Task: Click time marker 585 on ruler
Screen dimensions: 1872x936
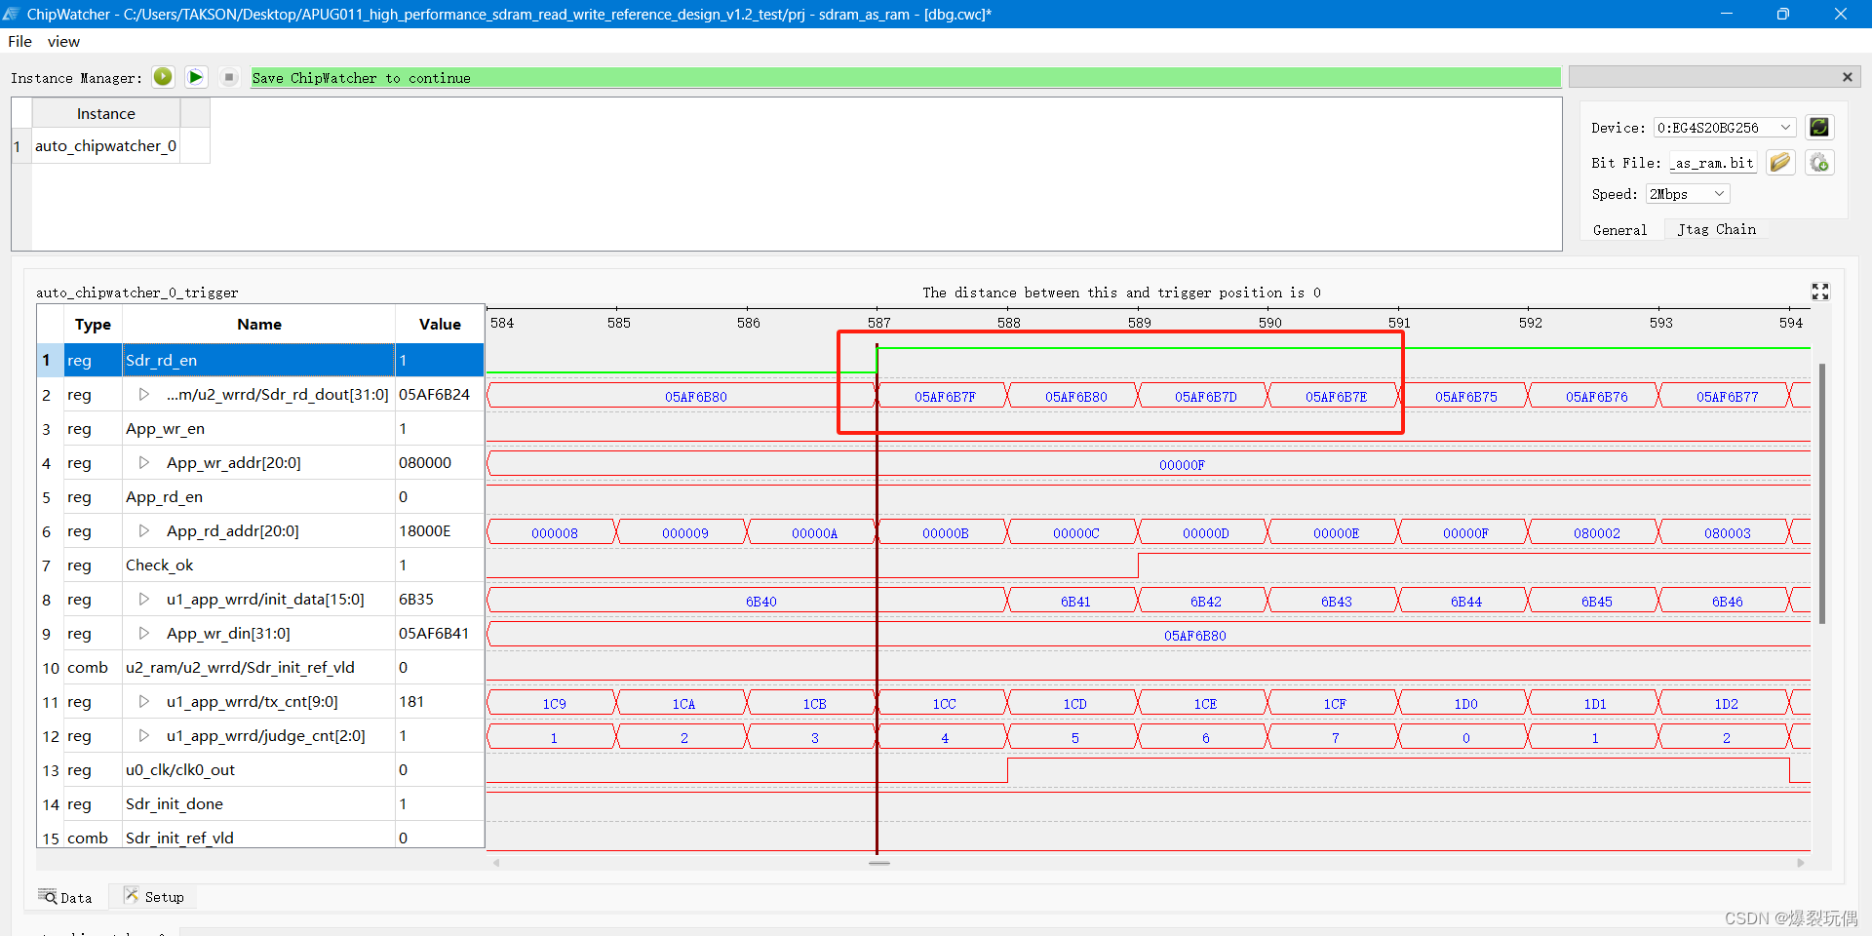Action: 618,323
